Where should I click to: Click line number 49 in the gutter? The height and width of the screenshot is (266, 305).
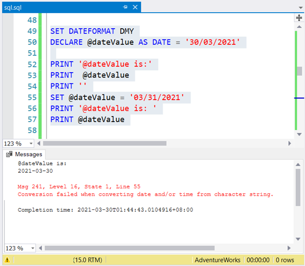point(32,31)
